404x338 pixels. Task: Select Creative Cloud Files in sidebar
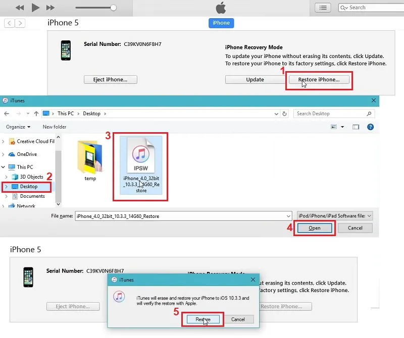tap(32, 141)
